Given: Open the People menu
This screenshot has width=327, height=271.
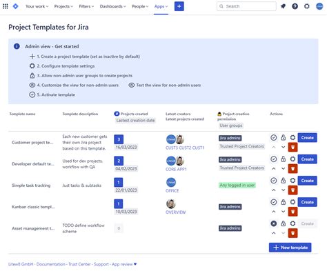Looking at the screenshot, I should [140, 6].
